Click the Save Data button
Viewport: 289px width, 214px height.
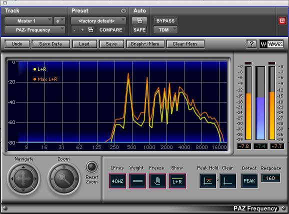pyautogui.click(x=50, y=44)
